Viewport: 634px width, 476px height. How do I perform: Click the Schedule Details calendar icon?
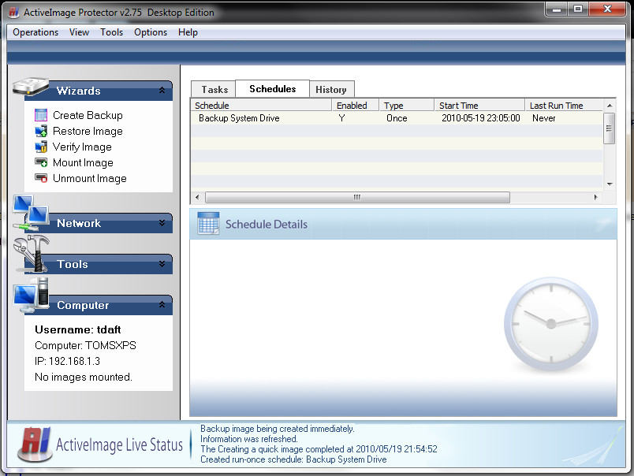(208, 224)
